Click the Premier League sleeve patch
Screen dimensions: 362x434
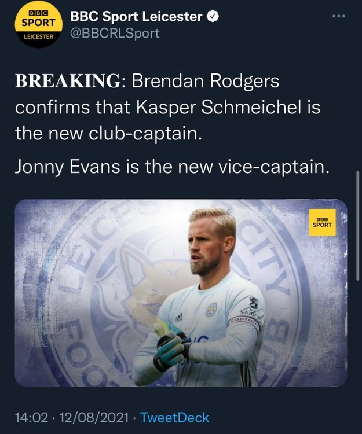[254, 303]
